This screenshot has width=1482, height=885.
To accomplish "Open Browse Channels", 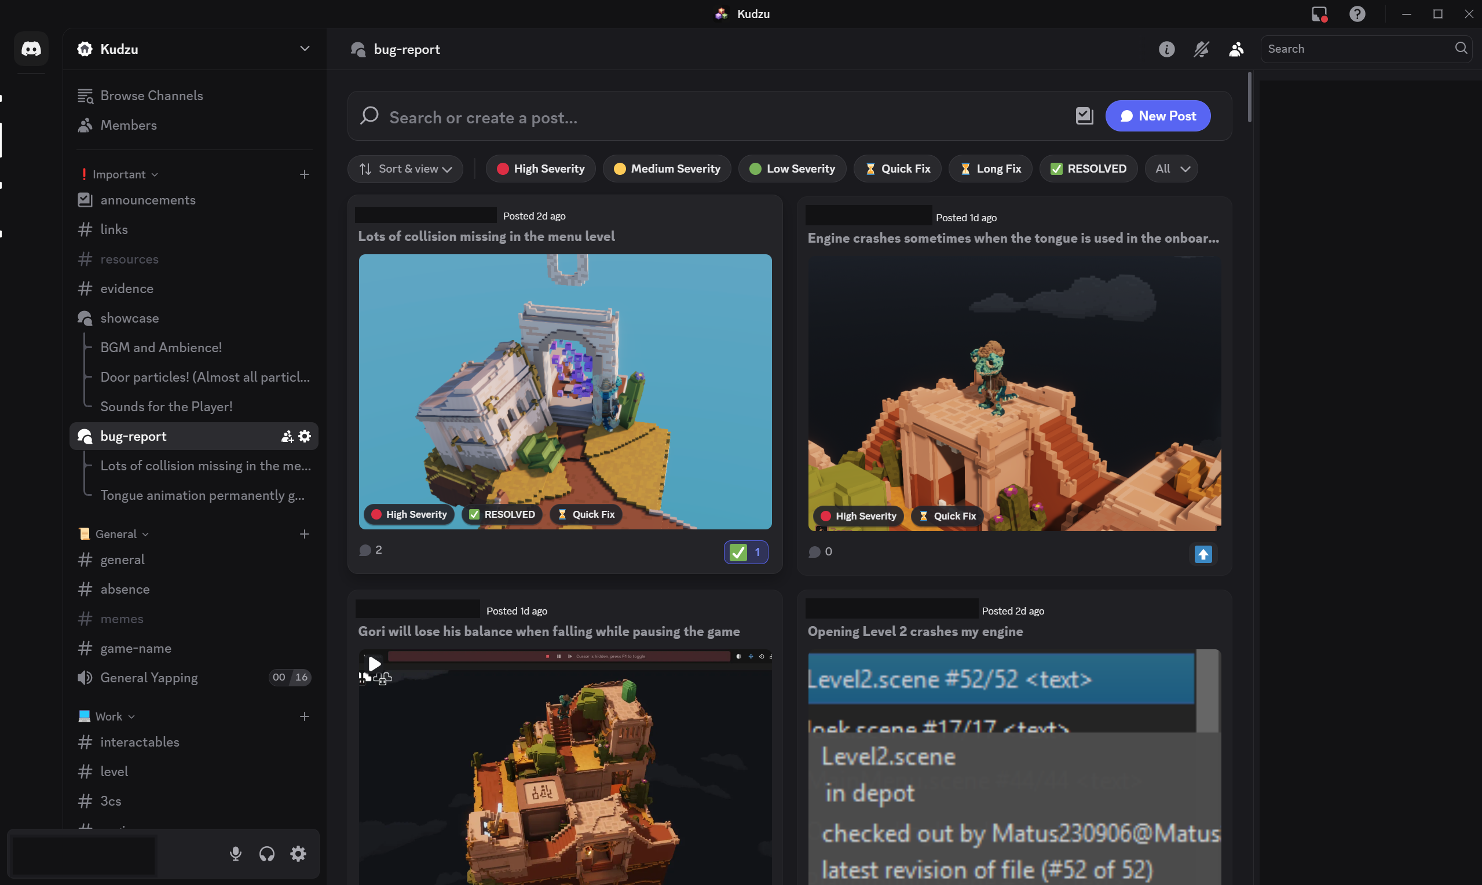I will pos(194,96).
